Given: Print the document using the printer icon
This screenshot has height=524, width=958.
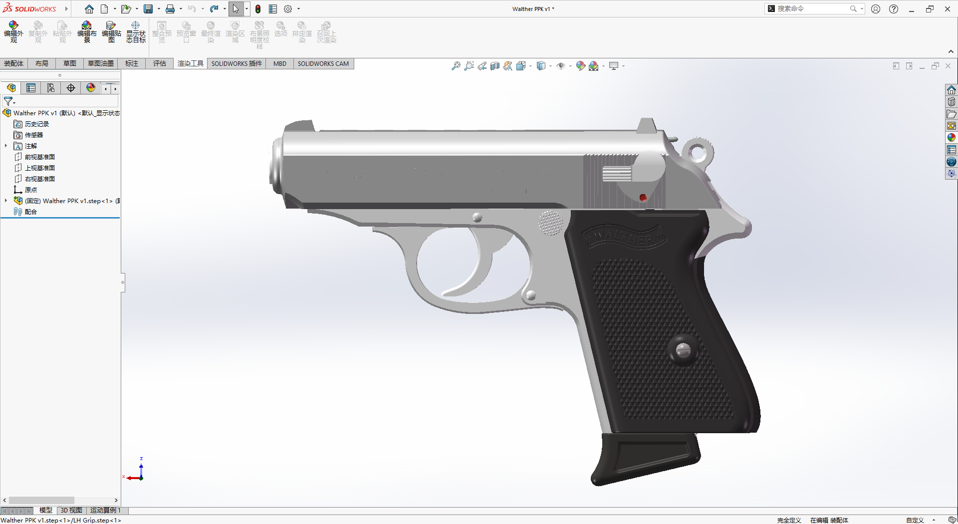Looking at the screenshot, I should coord(170,9).
